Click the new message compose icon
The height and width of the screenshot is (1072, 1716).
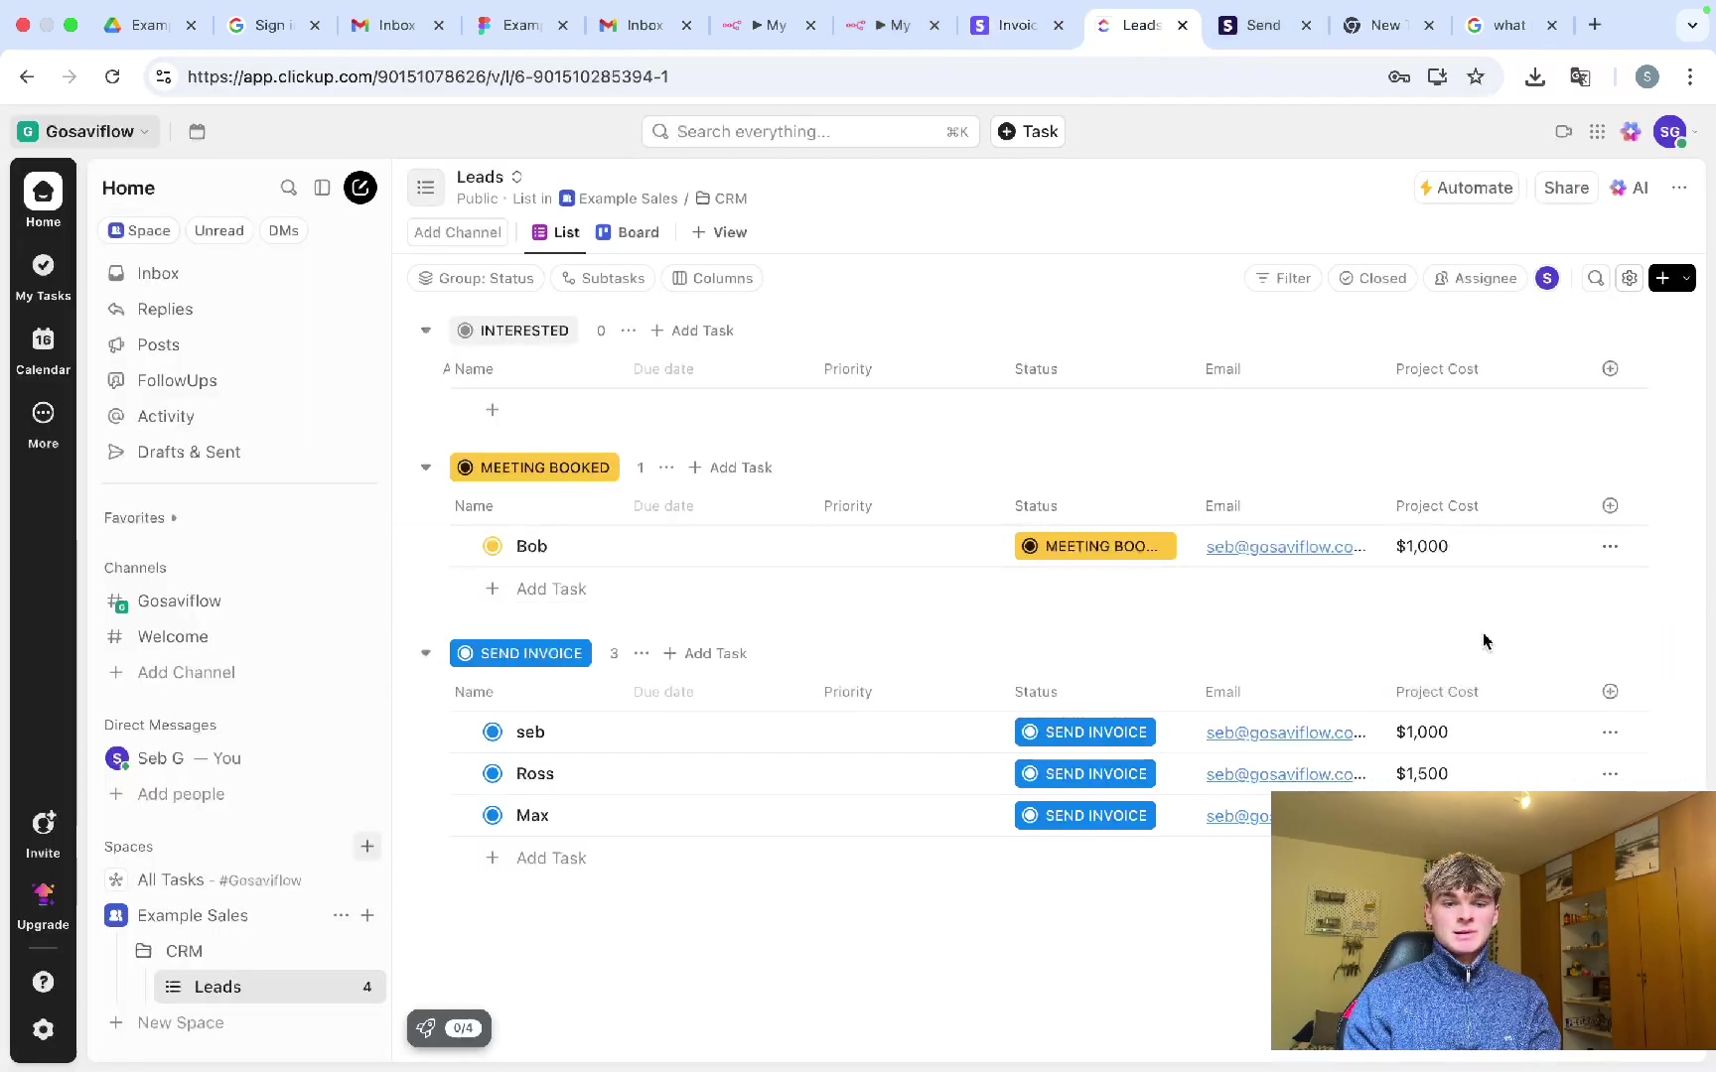tap(359, 188)
